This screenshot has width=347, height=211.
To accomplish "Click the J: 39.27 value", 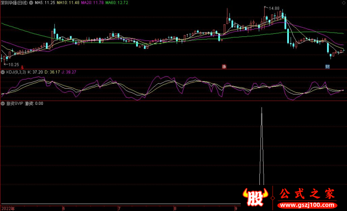I will [69, 72].
